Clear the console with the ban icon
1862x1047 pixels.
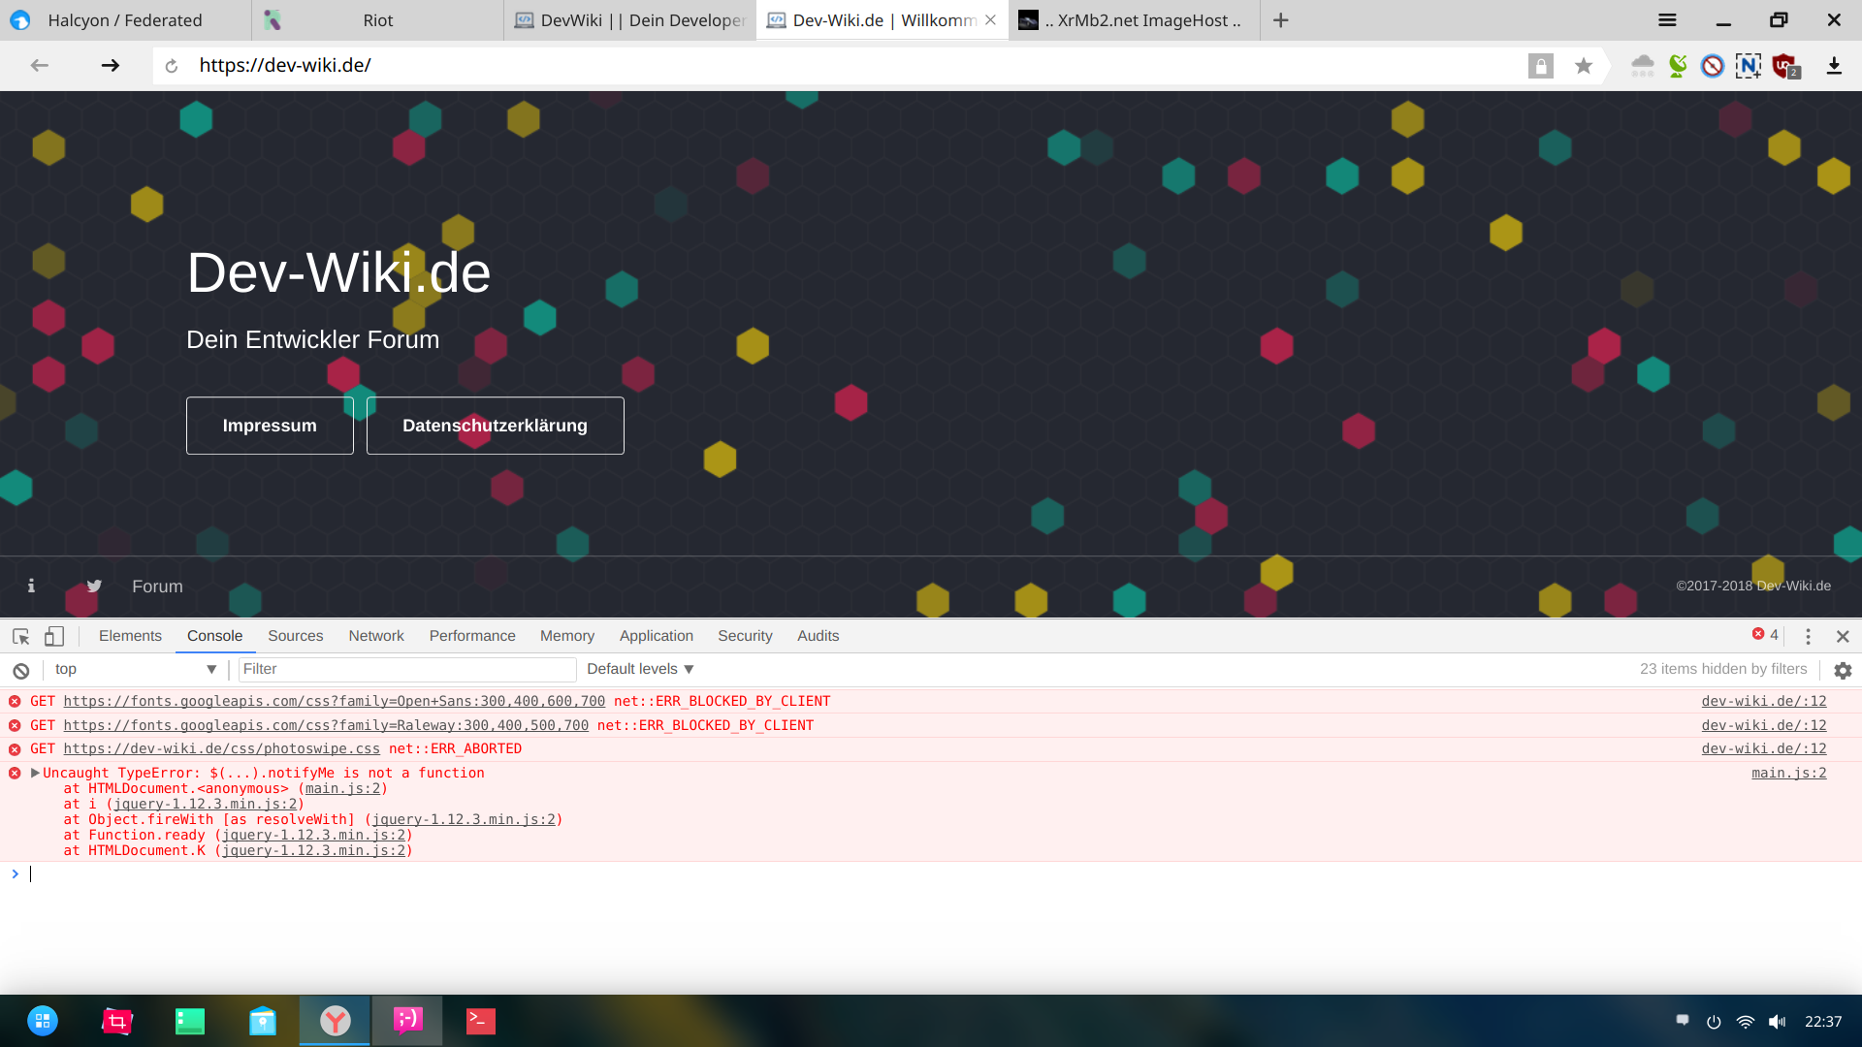pyautogui.click(x=20, y=670)
